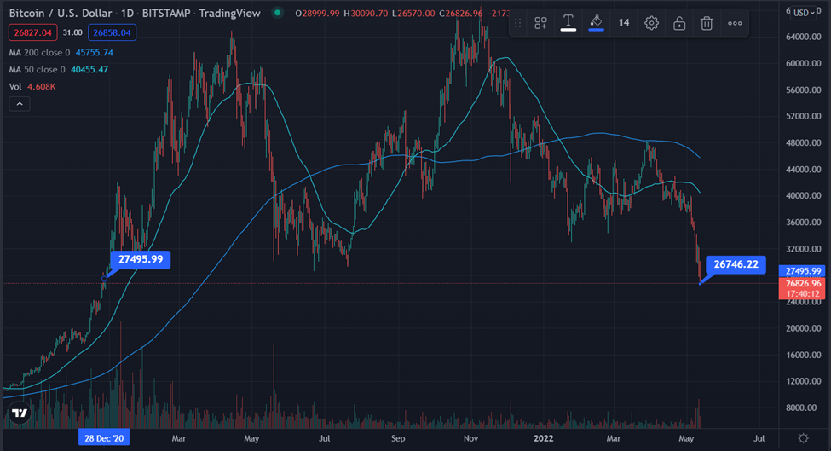Delete the drawing with trash icon

tap(707, 23)
